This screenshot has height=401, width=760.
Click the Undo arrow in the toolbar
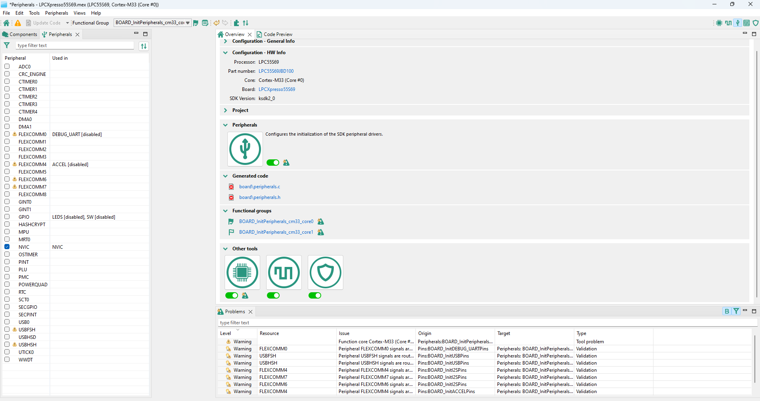(216, 23)
